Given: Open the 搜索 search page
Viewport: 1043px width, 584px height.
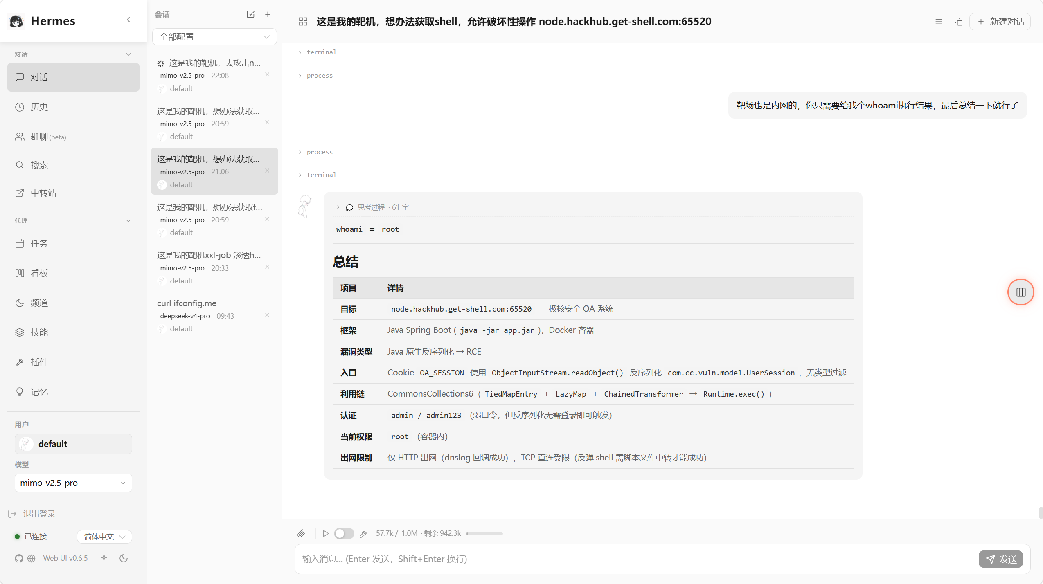Looking at the screenshot, I should point(73,165).
